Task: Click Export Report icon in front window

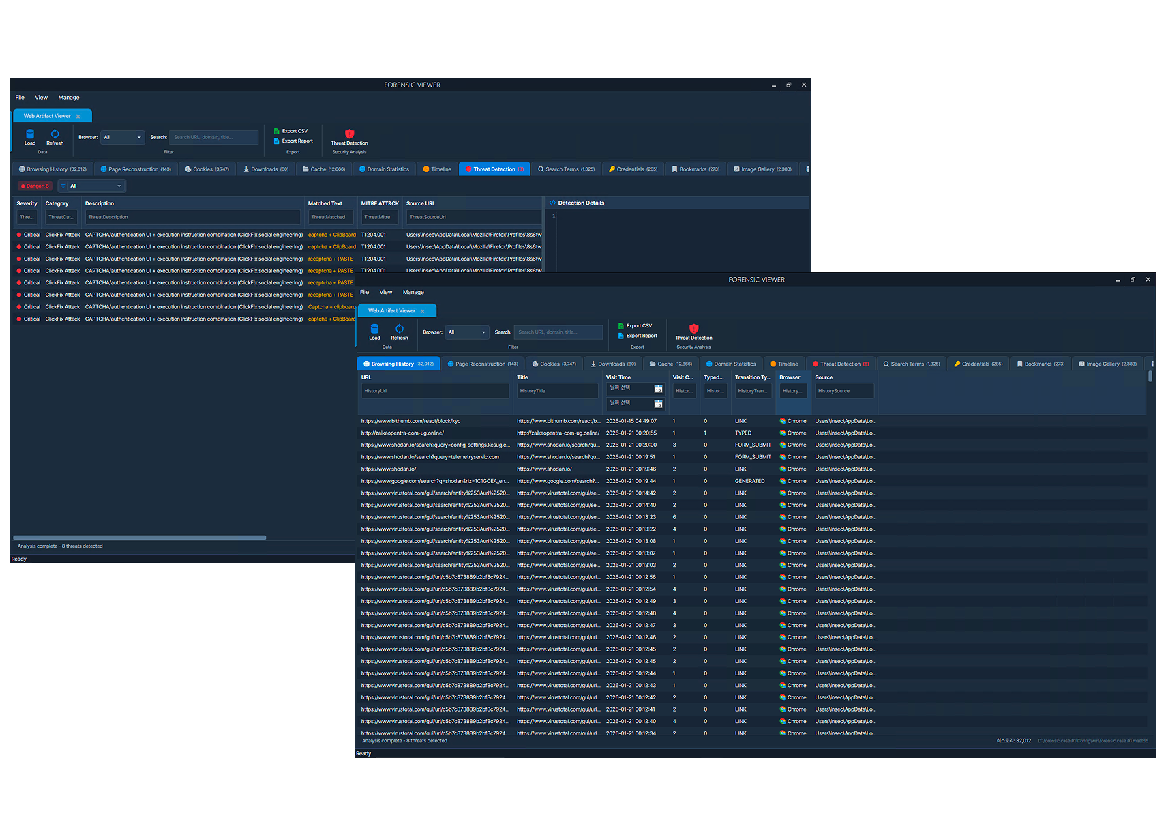Action: [621, 336]
